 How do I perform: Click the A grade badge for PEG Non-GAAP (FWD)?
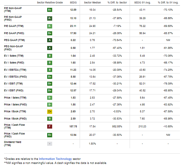click(50, 48)
